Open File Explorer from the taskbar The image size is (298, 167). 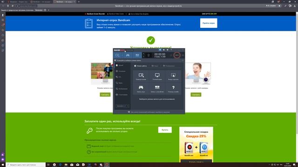[66, 165]
